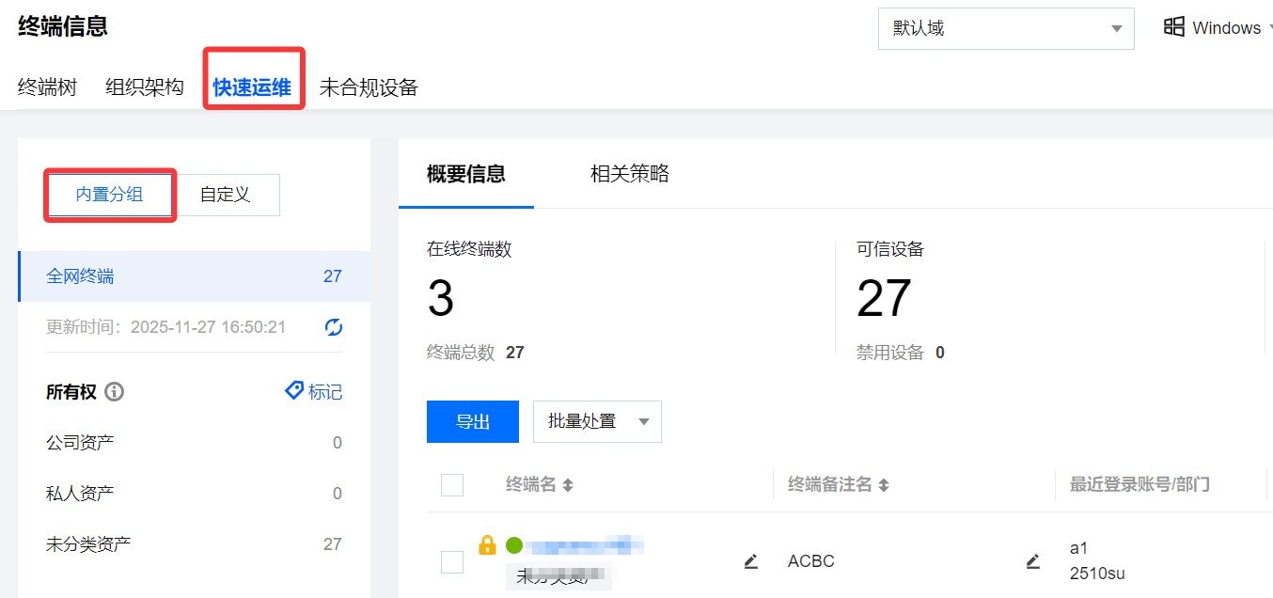
Task: Select the 全网终端 group
Action: click(x=81, y=276)
